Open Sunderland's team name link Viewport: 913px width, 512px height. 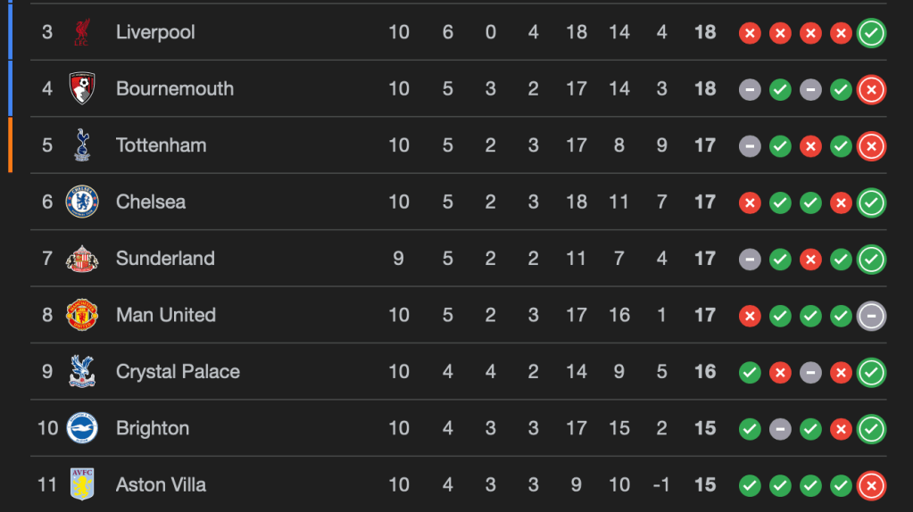165,259
